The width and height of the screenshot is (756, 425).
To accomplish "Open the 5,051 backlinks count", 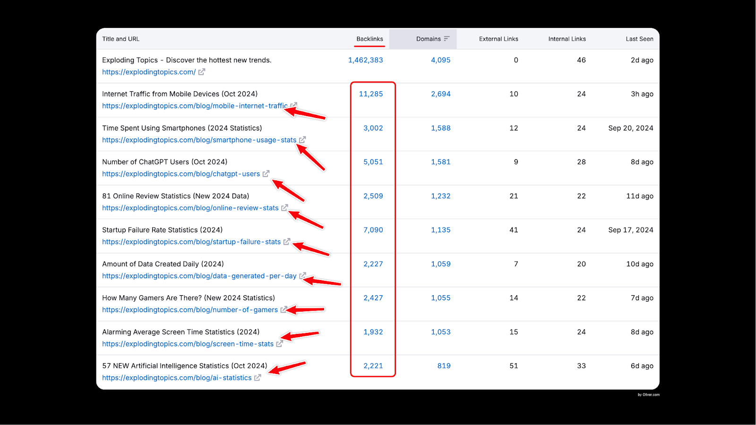I will [373, 162].
